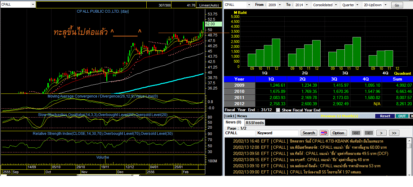Click the 1Q column header in table

271,79
